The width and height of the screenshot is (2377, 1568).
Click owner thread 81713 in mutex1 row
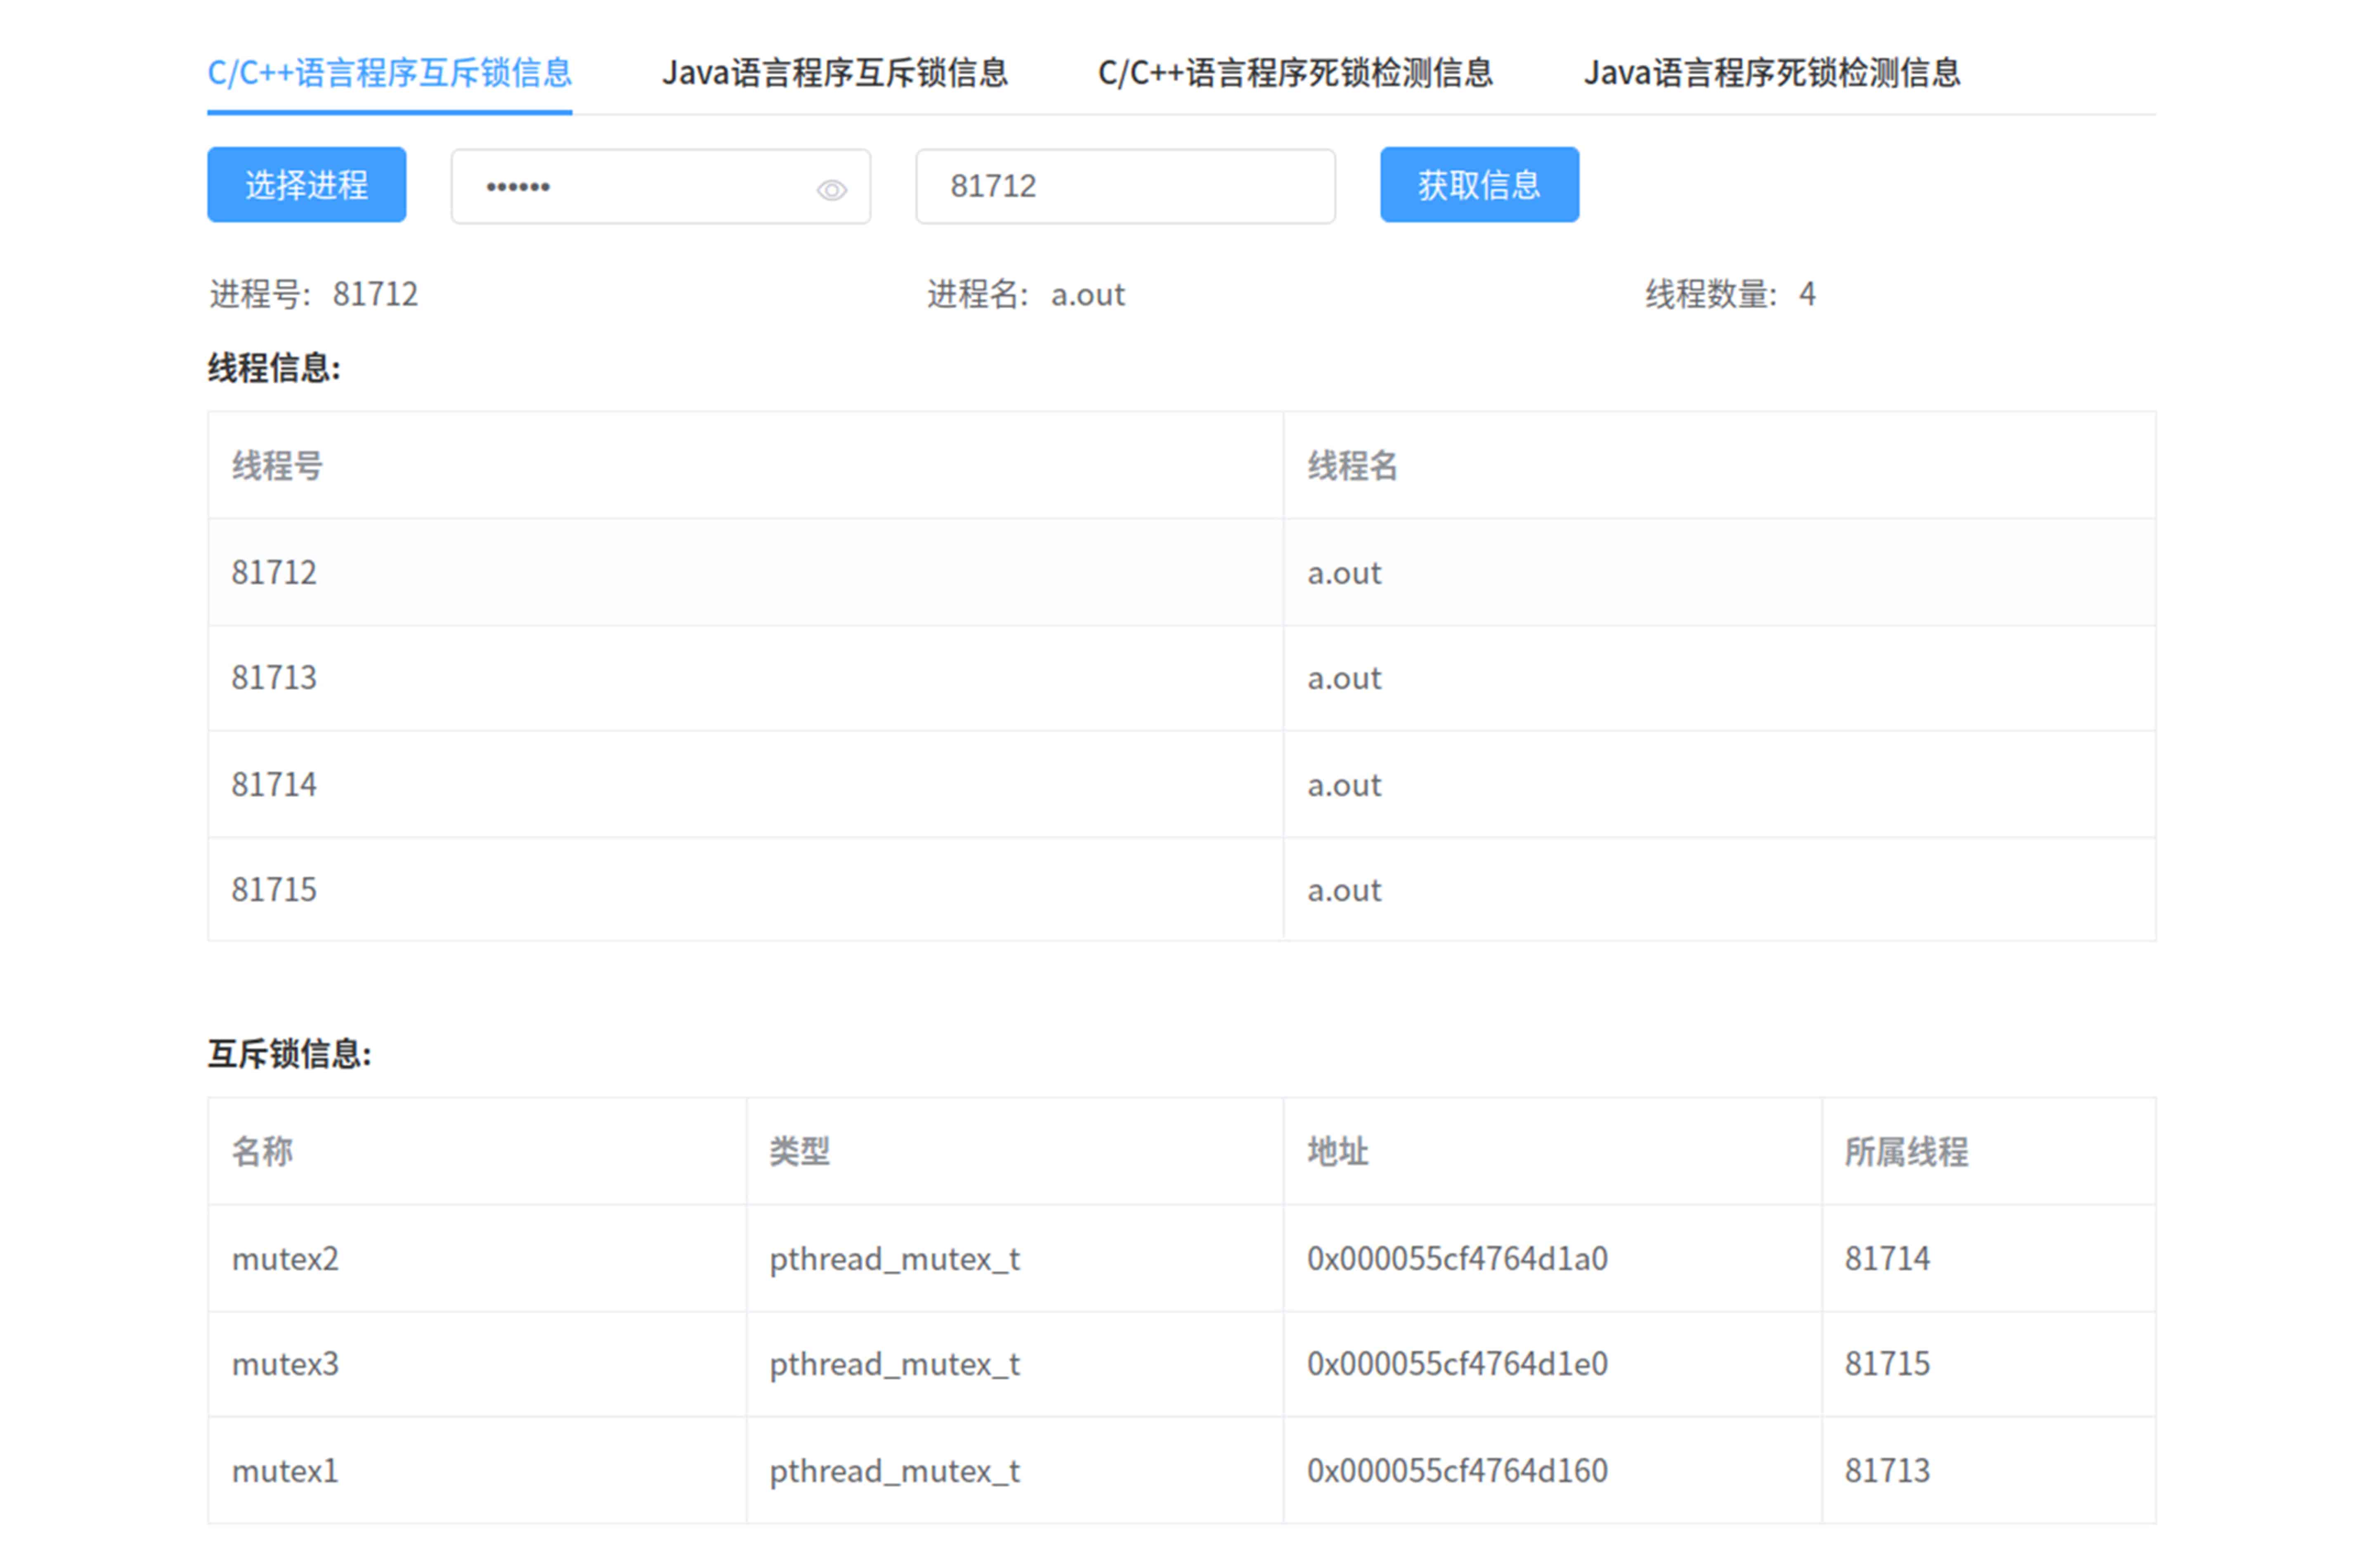pyautogui.click(x=1887, y=1471)
